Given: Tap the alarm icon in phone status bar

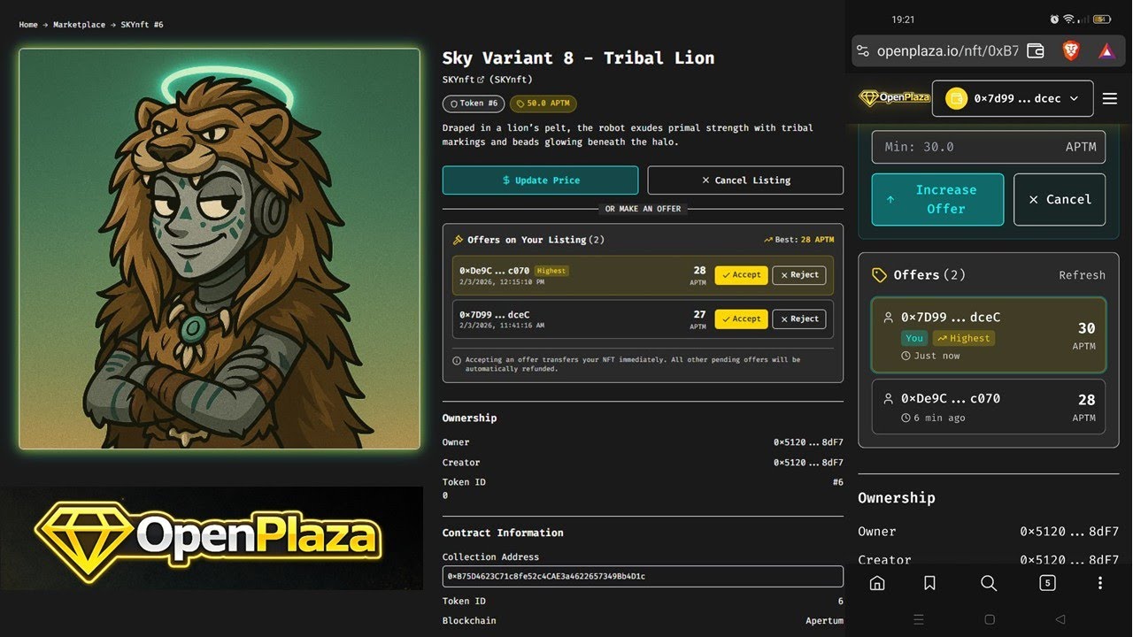Looking at the screenshot, I should click(x=1054, y=19).
